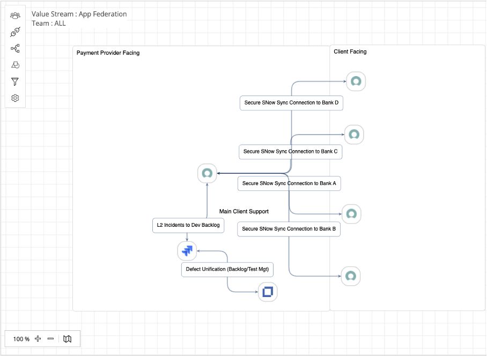The height and width of the screenshot is (356, 487).
Task: Click the Team : ALL text
Action: pos(48,23)
